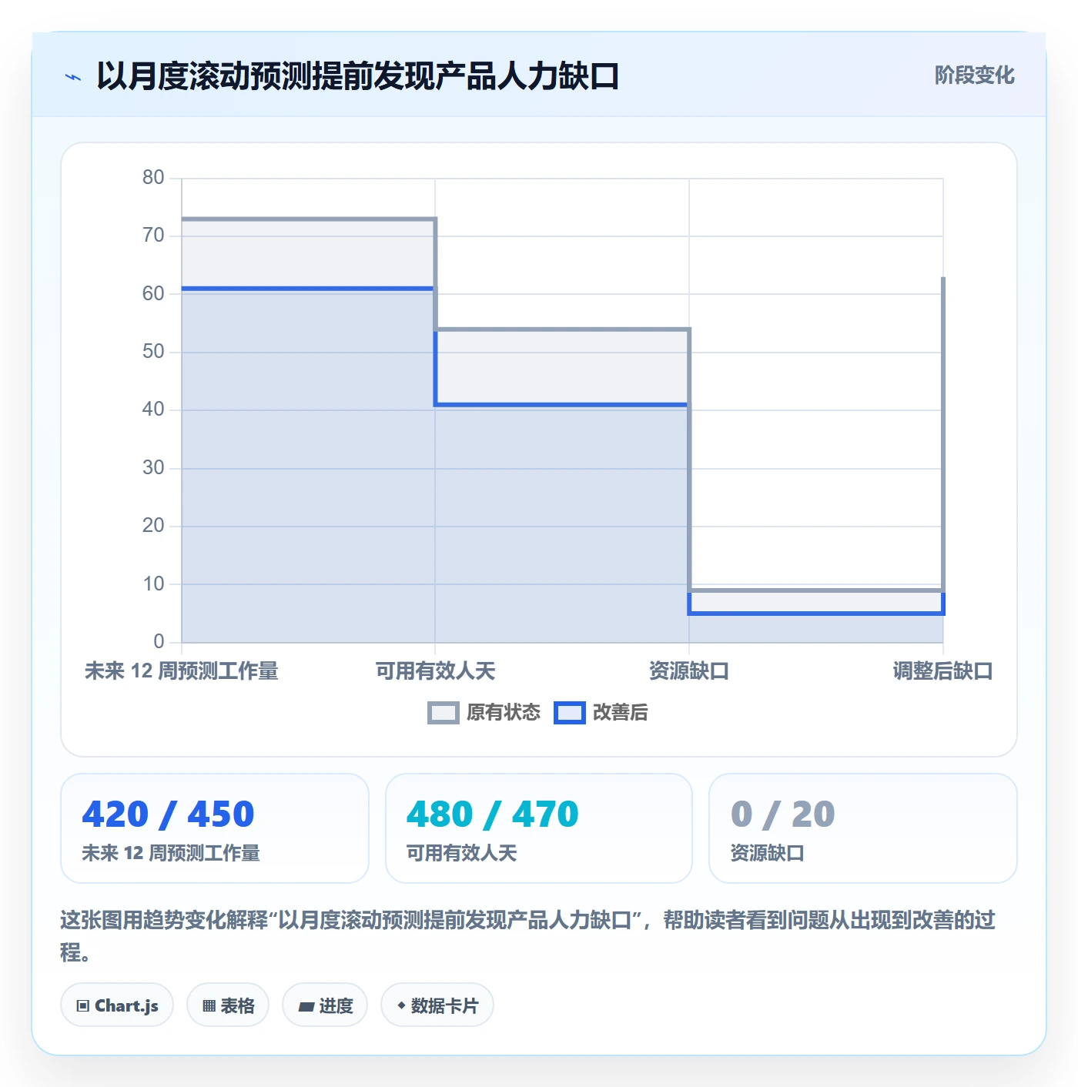The image size is (1078, 1087).
Task: Click the 资源缺口 axis label
Action: click(689, 671)
